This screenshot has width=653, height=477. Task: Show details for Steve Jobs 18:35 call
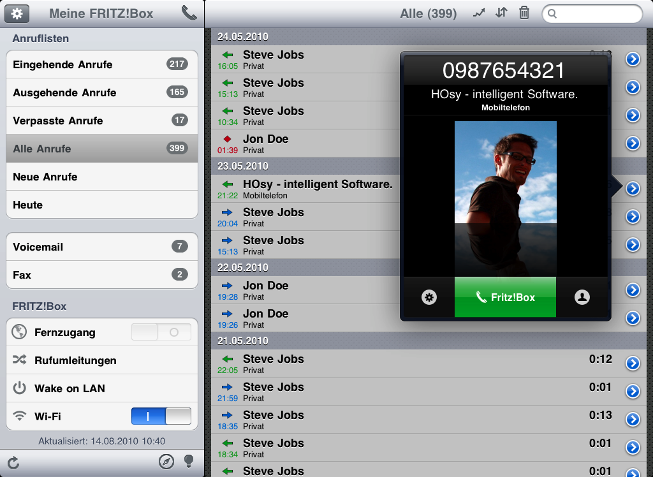(x=632, y=420)
